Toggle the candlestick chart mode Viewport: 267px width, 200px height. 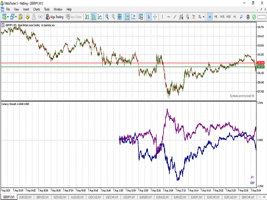[93, 17]
